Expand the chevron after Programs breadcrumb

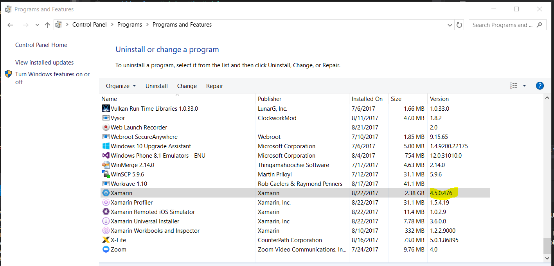[x=147, y=25]
